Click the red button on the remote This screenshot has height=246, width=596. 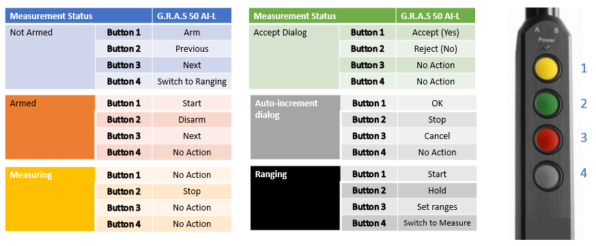tap(547, 139)
